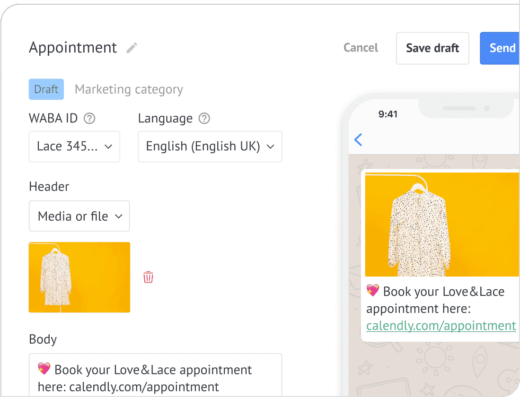
Task: Click the Save draft button
Action: (432, 48)
